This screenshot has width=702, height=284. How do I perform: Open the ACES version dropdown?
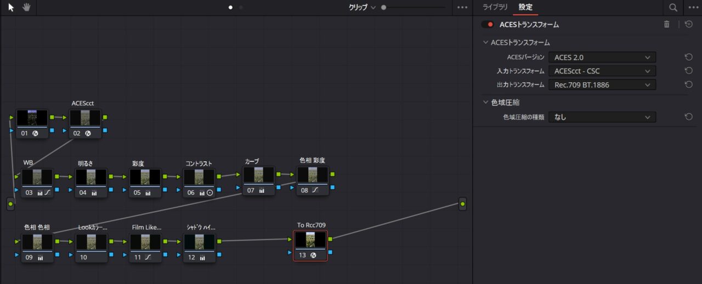[x=602, y=57]
